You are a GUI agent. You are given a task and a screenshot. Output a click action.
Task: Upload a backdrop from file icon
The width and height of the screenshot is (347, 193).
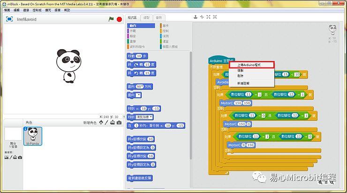pyautogui.click(x=15, y=157)
